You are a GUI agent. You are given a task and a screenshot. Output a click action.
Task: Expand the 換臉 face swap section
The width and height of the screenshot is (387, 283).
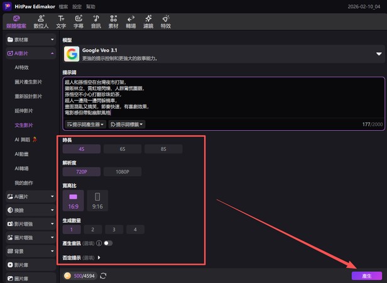(31, 210)
